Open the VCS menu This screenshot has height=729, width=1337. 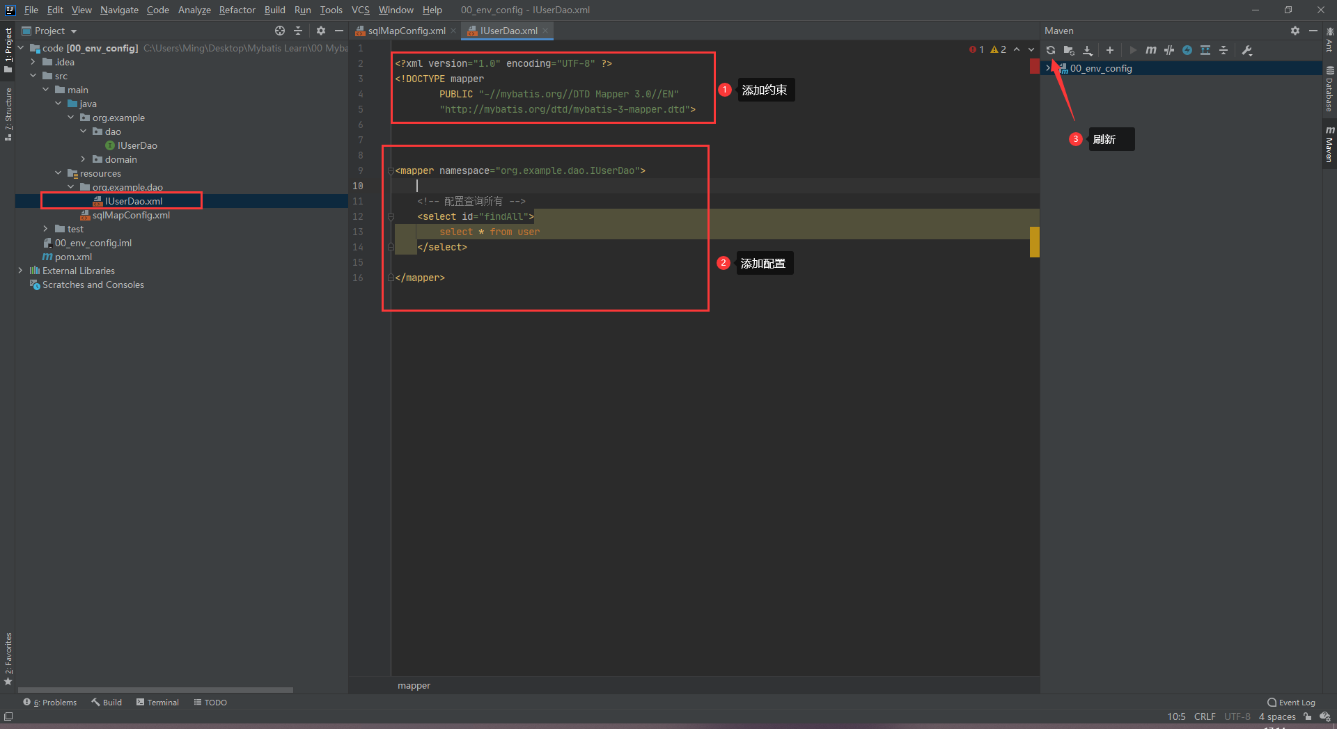360,10
